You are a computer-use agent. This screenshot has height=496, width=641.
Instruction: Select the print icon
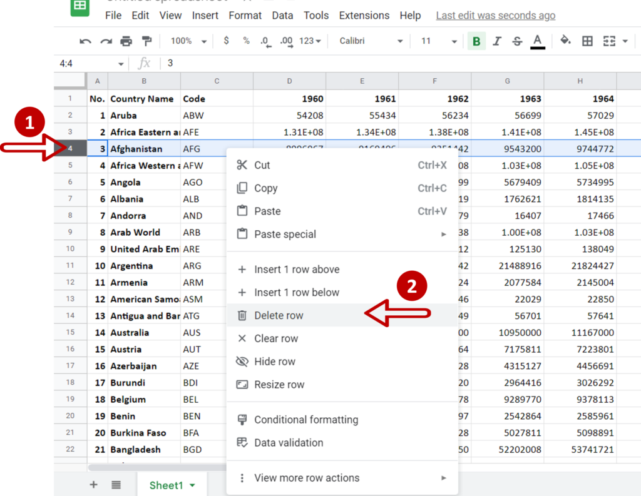(127, 41)
